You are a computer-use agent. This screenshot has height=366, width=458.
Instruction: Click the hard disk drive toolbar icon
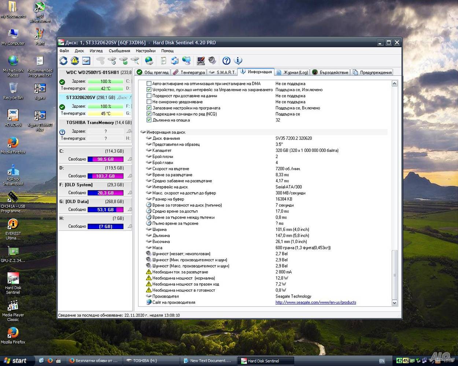86,61
